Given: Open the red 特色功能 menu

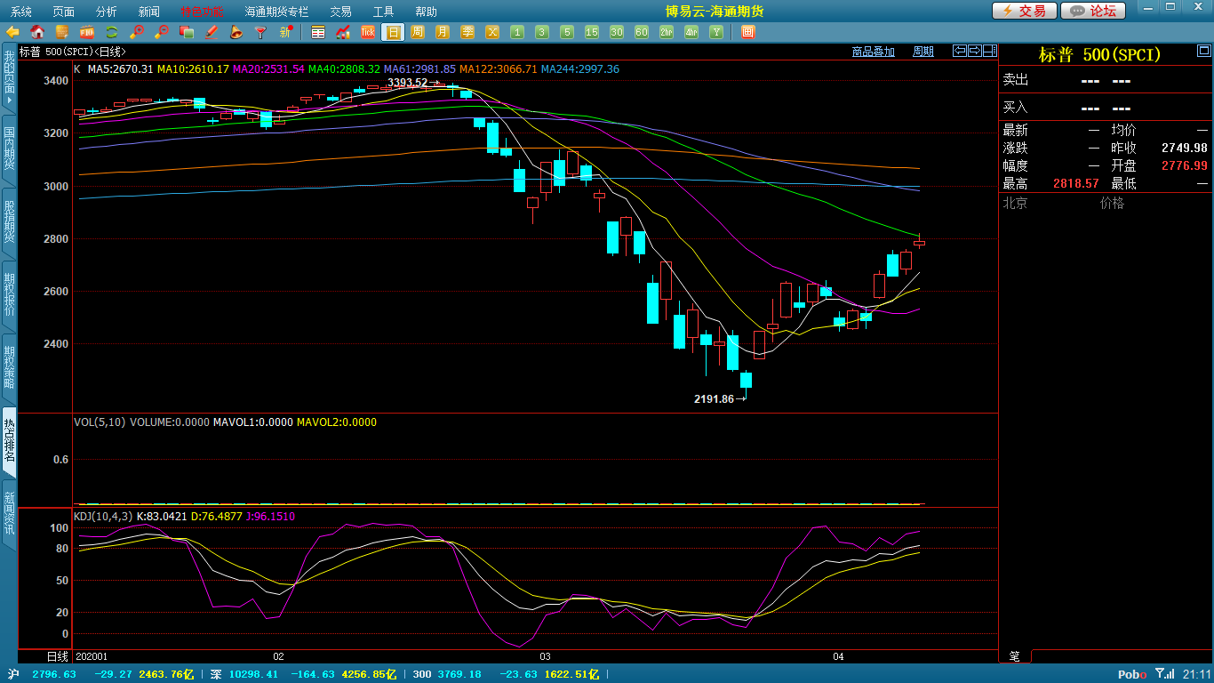Looking at the screenshot, I should coord(203,12).
